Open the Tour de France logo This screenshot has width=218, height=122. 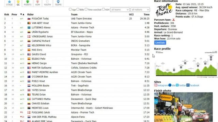pos(164,10)
